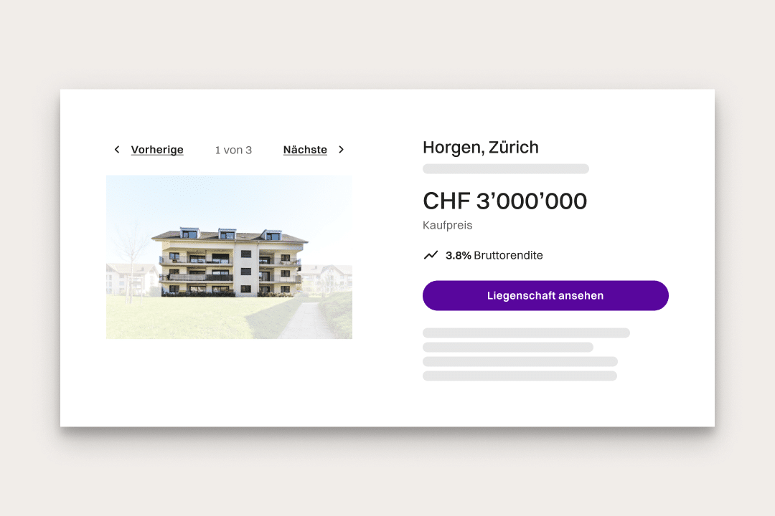
Task: Open the Nächste property link
Action: (305, 150)
